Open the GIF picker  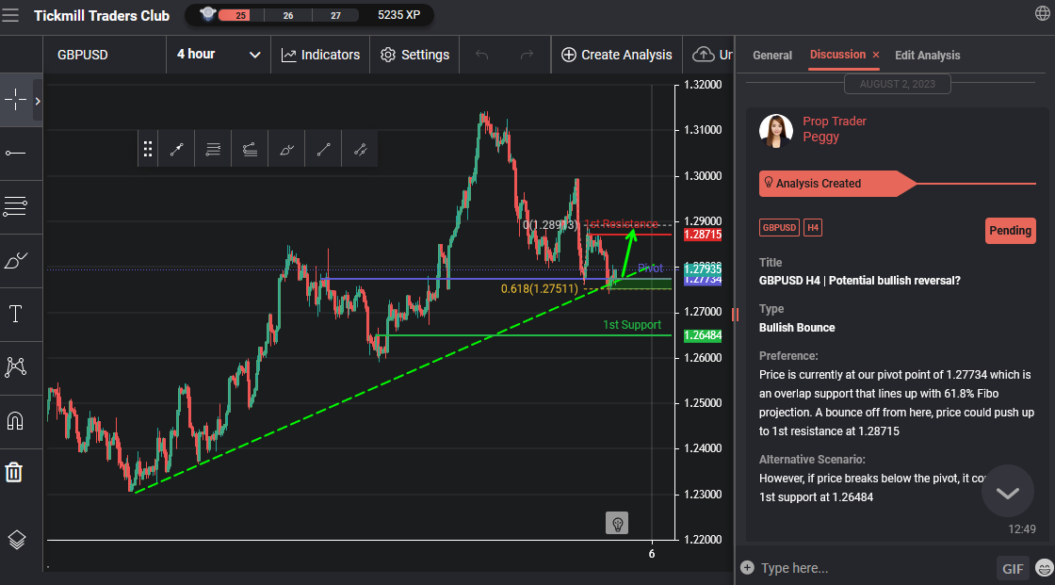pyautogui.click(x=1013, y=569)
